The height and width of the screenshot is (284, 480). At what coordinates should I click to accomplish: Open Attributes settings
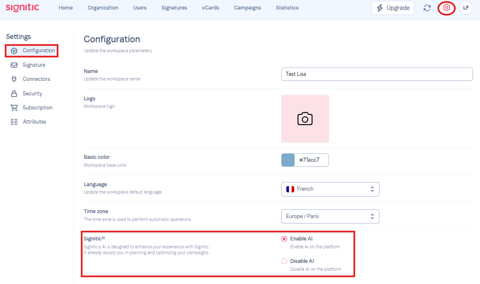coord(34,122)
